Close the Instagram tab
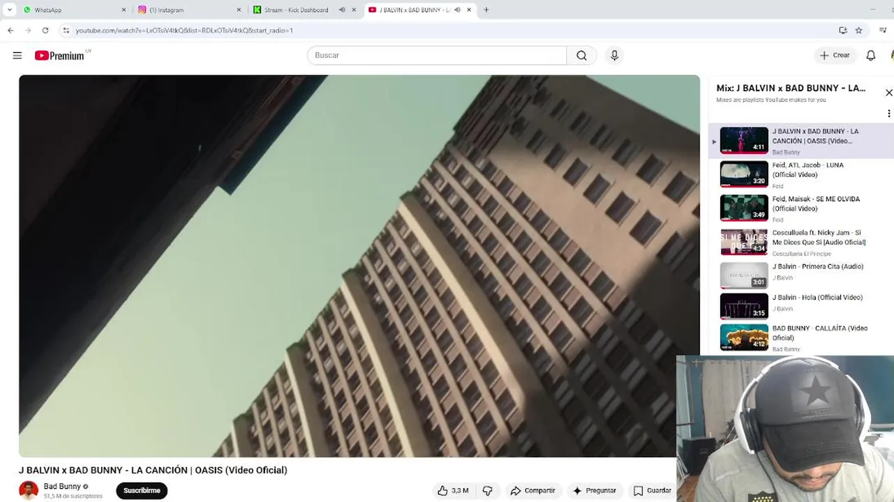894x502 pixels. (x=239, y=10)
